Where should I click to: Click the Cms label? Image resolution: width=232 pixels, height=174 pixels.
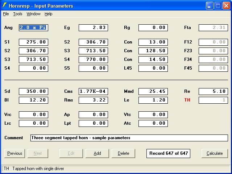tap(69, 91)
